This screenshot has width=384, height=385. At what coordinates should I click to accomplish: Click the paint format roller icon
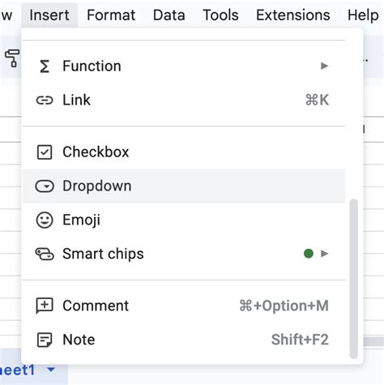(x=12, y=58)
